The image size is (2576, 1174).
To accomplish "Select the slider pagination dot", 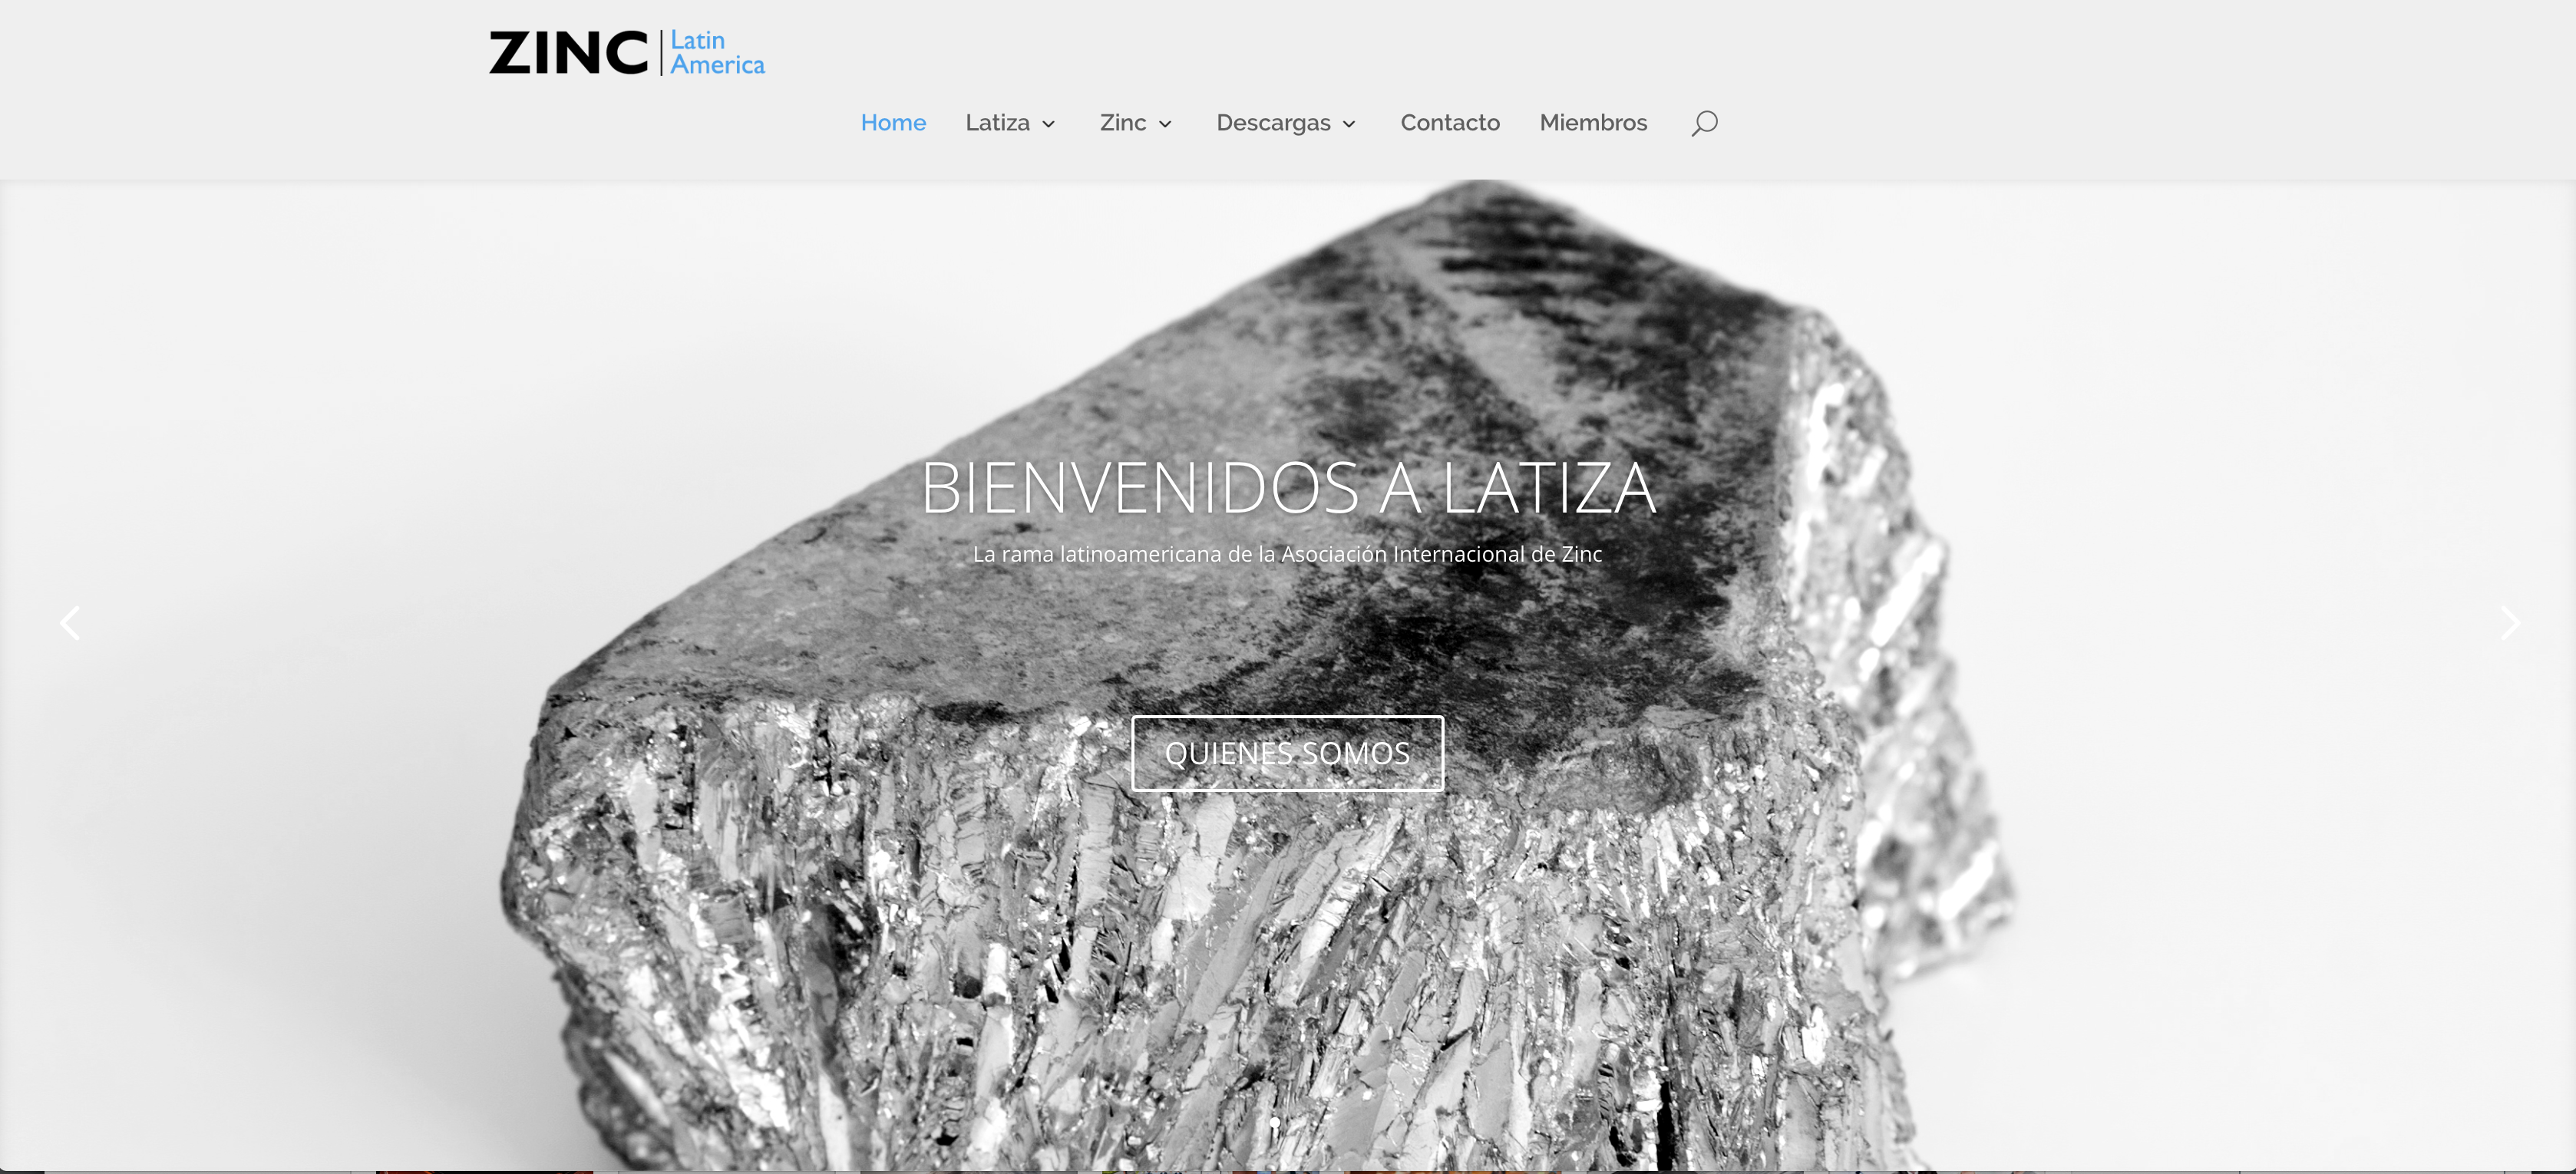I will point(1275,1123).
